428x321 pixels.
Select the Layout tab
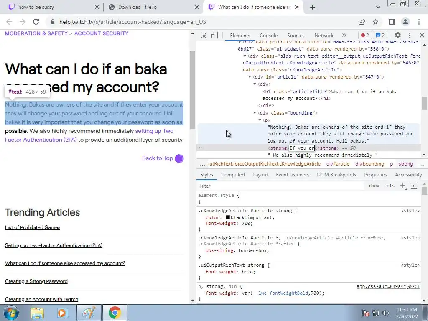point(260,175)
